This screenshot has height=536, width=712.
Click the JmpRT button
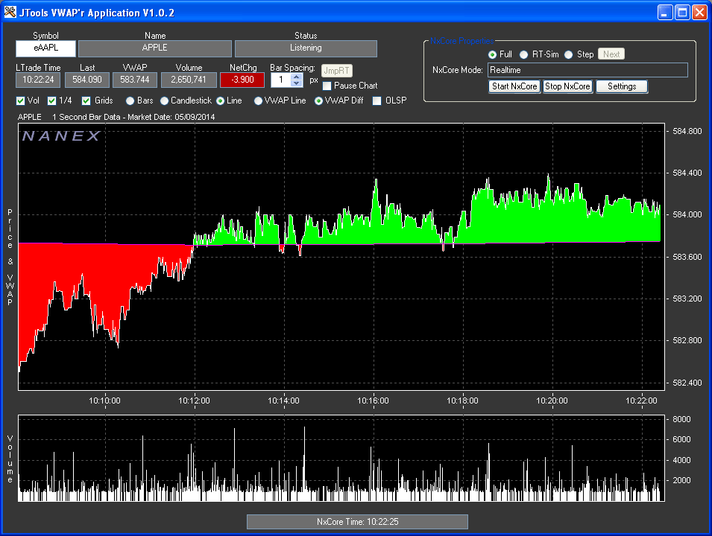coord(336,71)
